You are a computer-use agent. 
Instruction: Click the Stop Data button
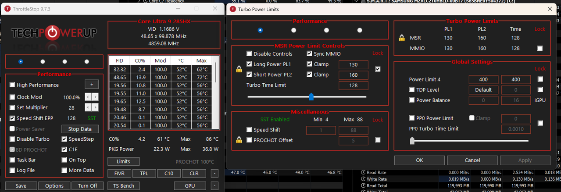(80, 129)
